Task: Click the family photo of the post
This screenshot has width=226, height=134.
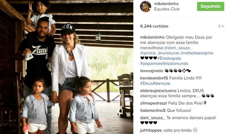Action: pos(66,67)
